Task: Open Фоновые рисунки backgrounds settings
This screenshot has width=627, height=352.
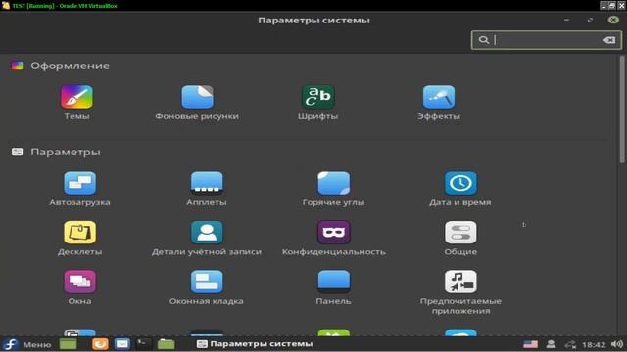Action: [x=197, y=97]
